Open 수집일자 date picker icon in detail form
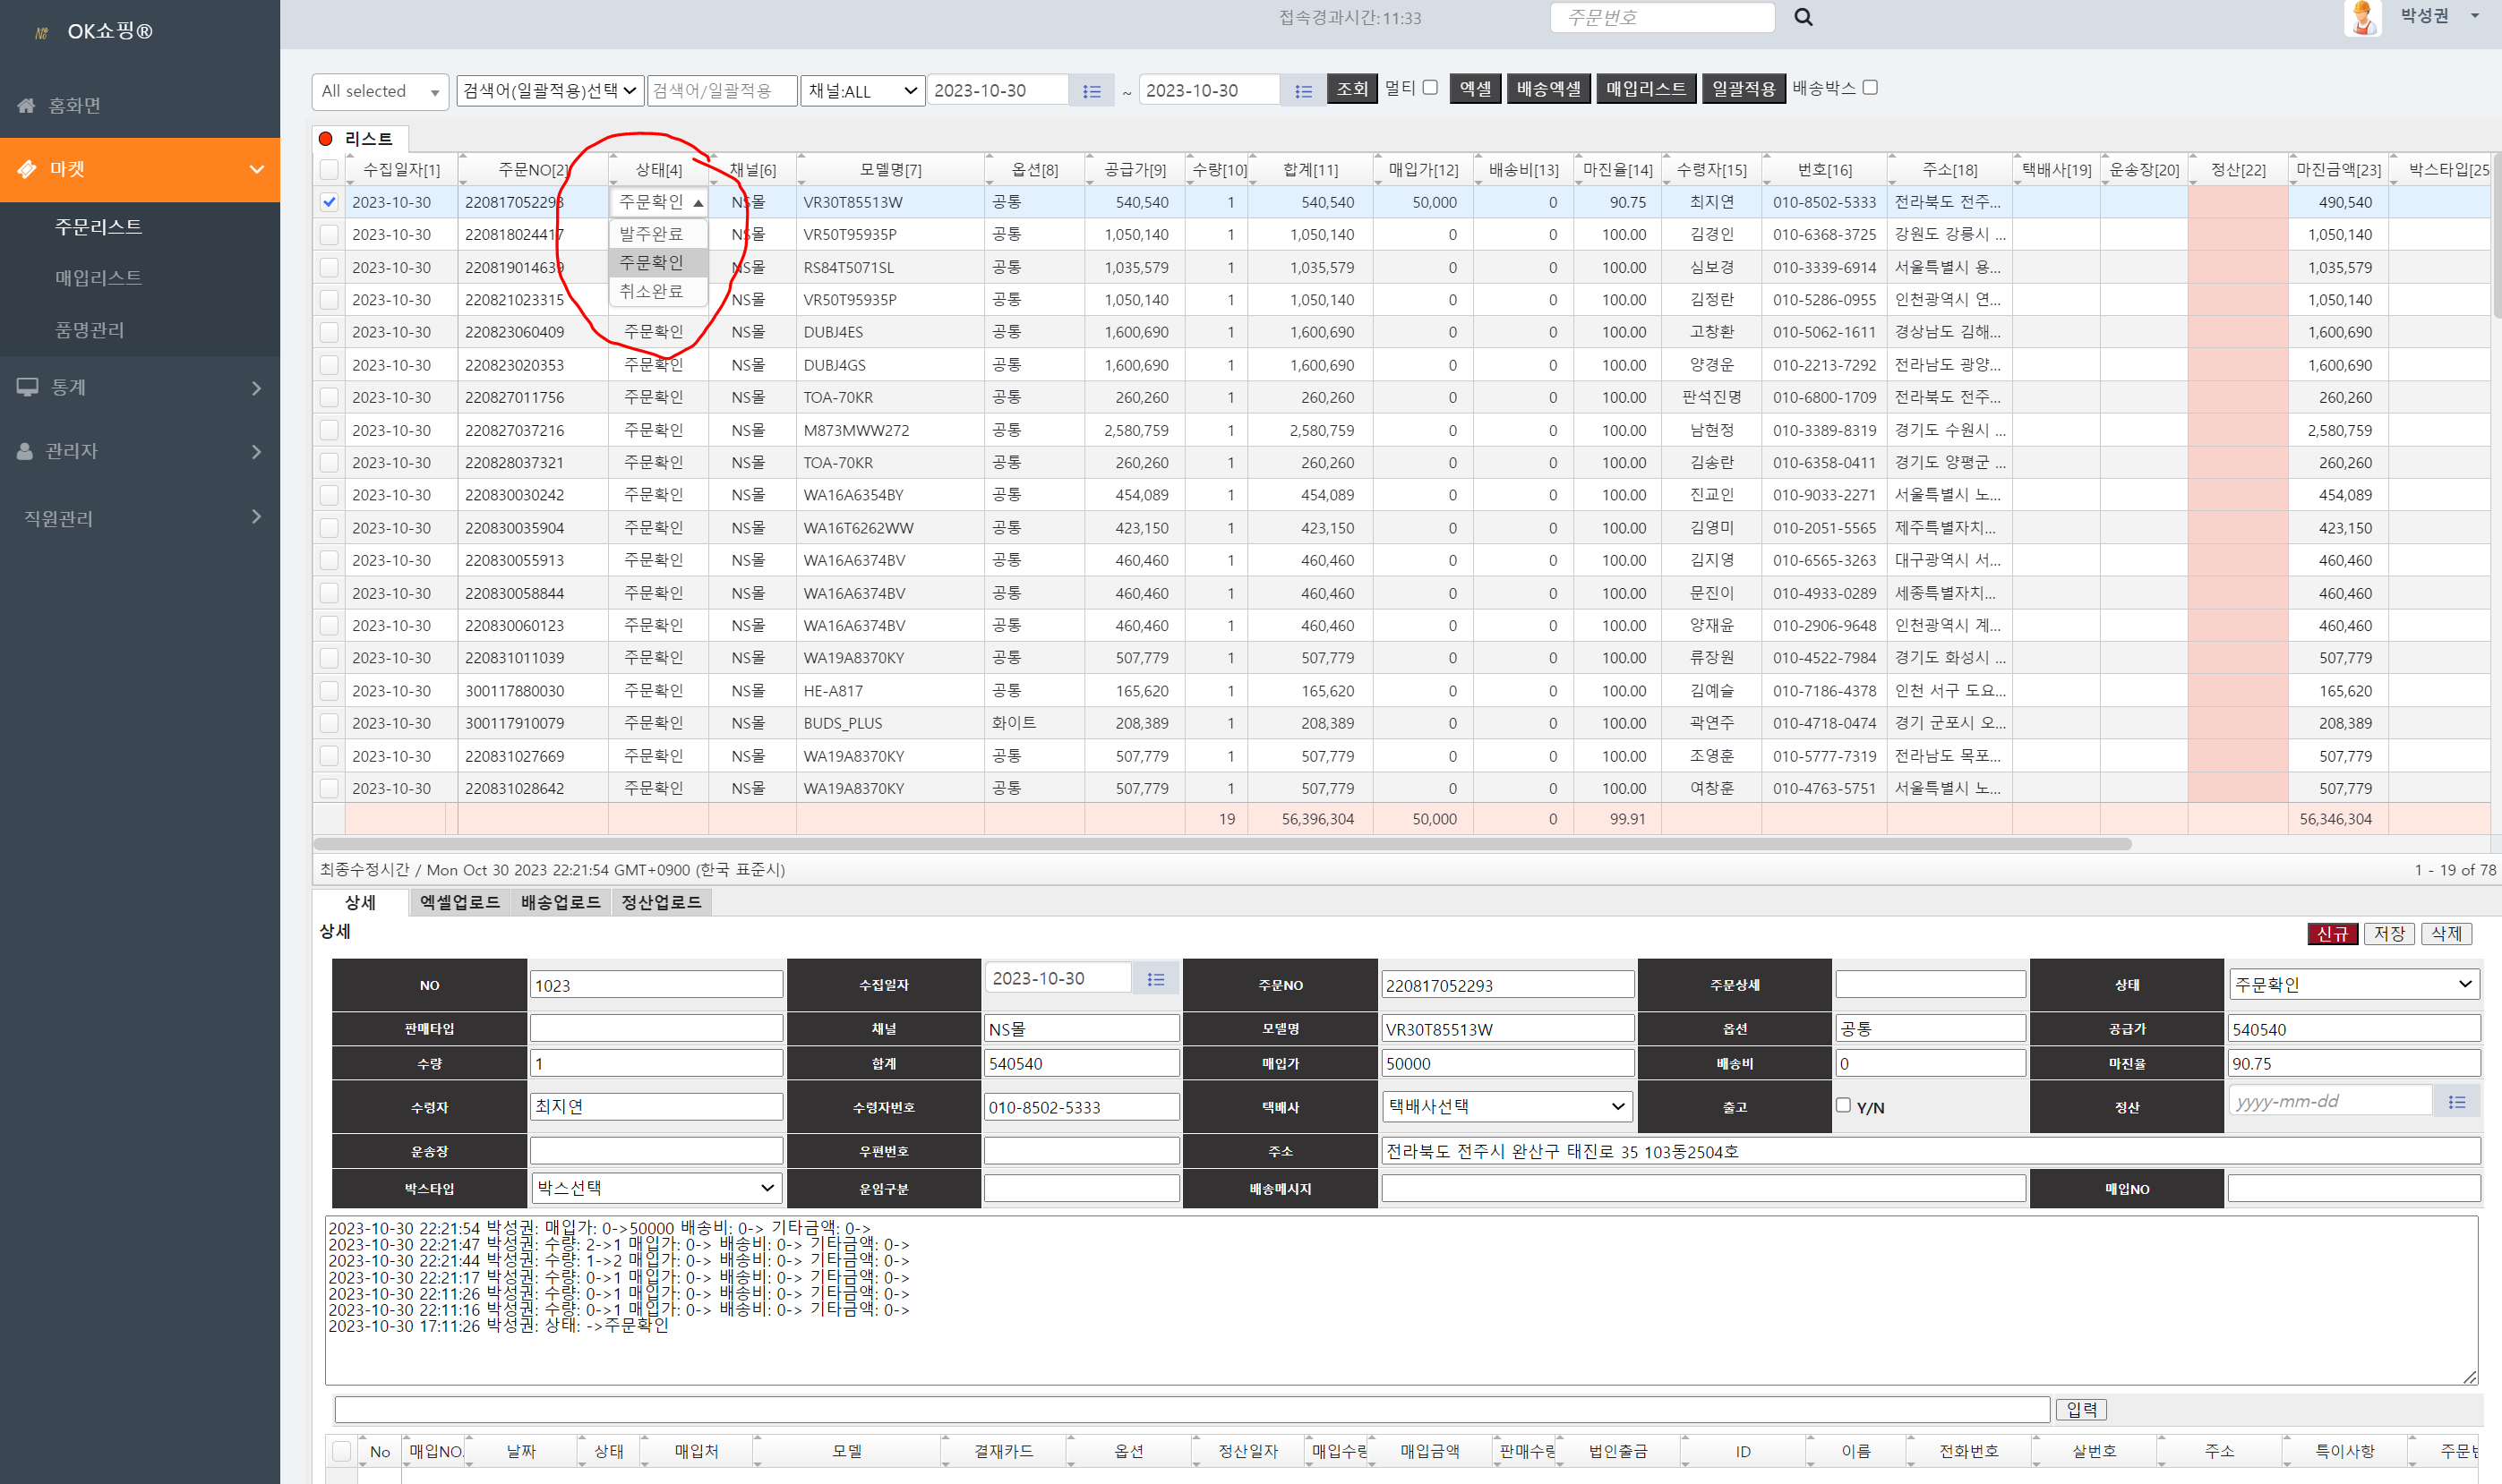This screenshot has width=2502, height=1484. tap(1155, 979)
